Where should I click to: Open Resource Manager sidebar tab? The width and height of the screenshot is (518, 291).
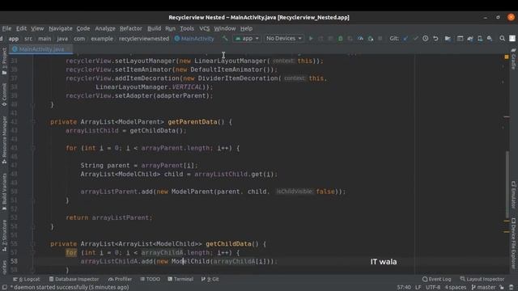[4, 140]
